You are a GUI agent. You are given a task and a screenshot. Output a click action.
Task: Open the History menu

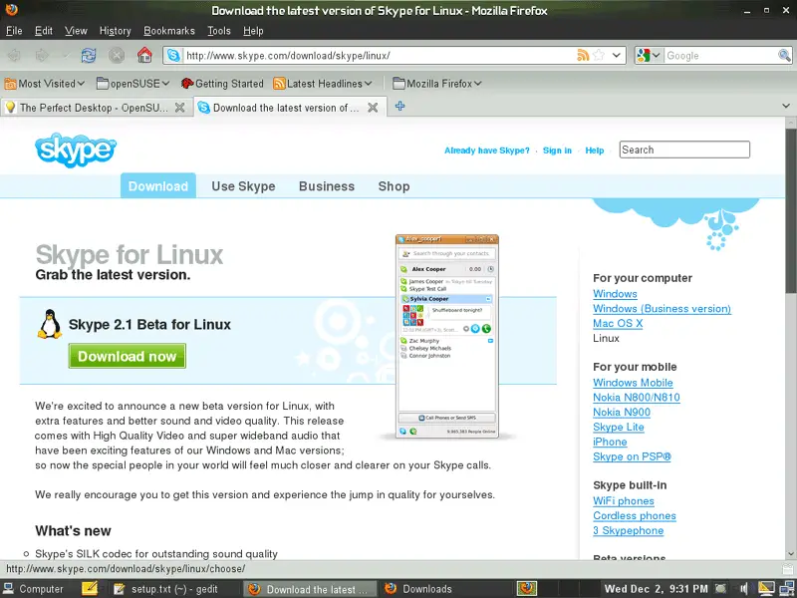coord(116,31)
